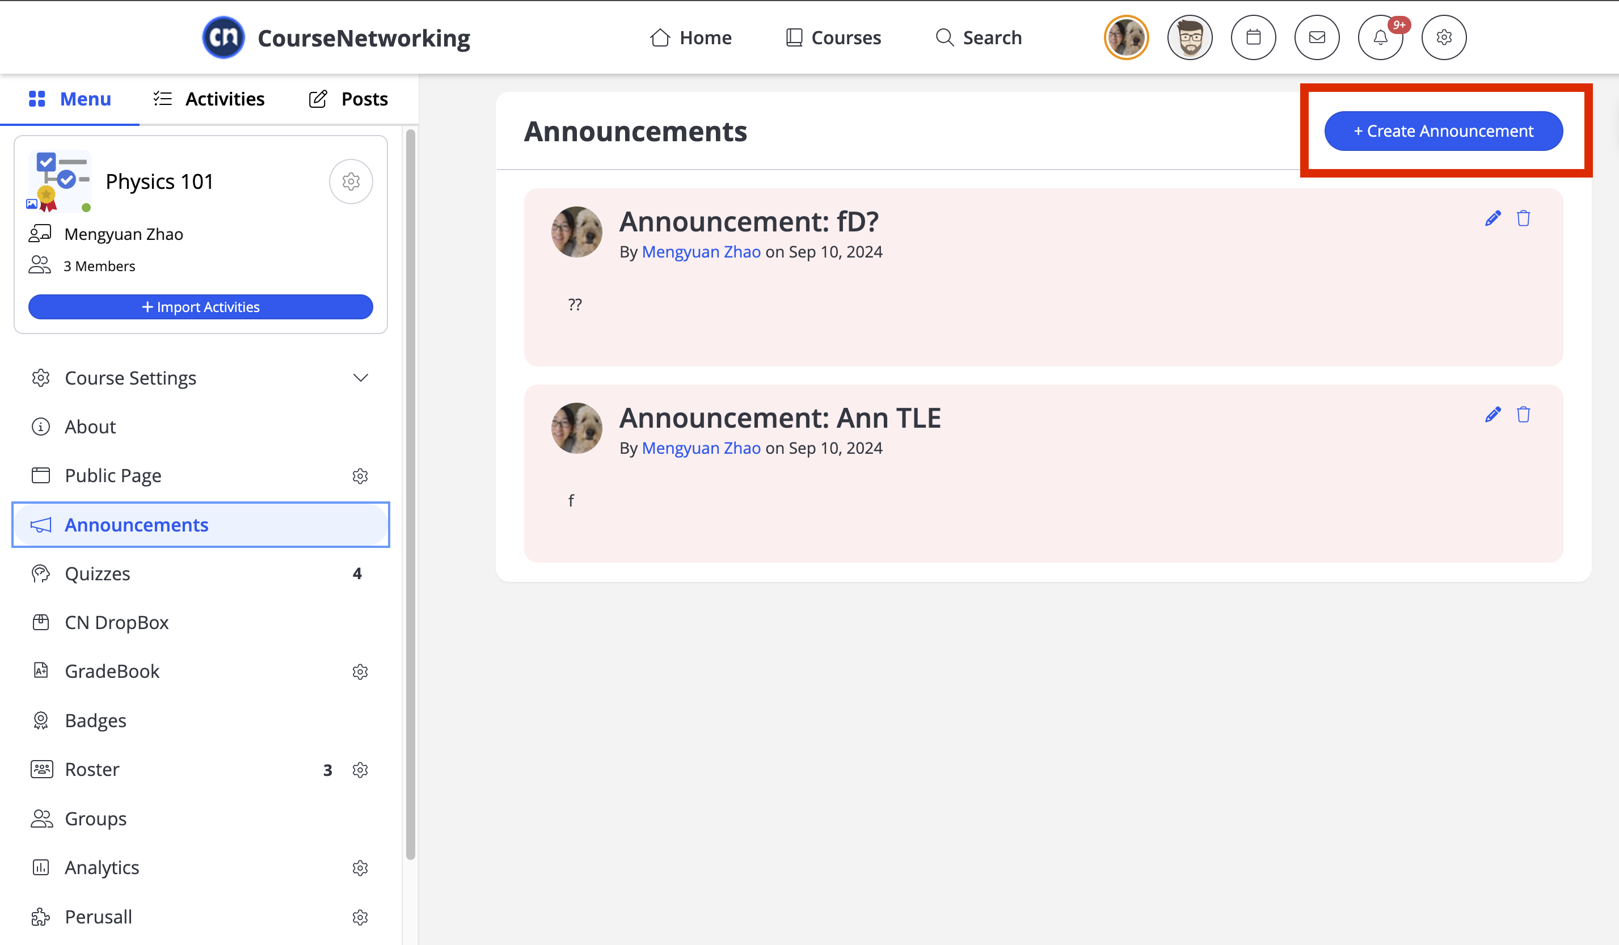Image resolution: width=1619 pixels, height=945 pixels.
Task: Click author avatar on 'fD?' announcement
Action: [x=576, y=232]
